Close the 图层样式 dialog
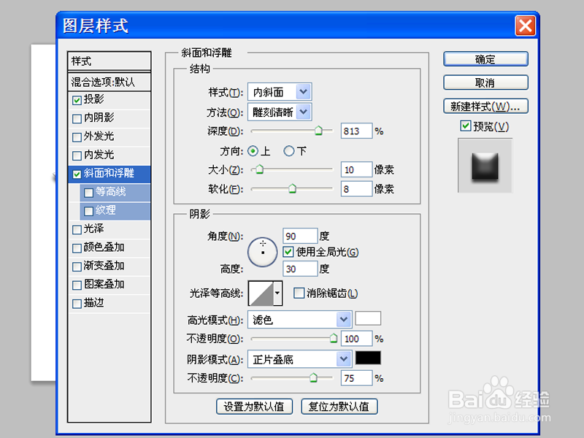 [x=525, y=26]
